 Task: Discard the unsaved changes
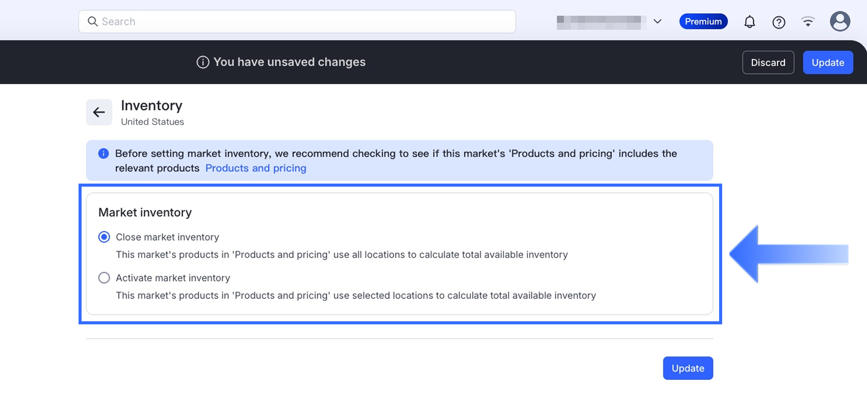[x=768, y=62]
